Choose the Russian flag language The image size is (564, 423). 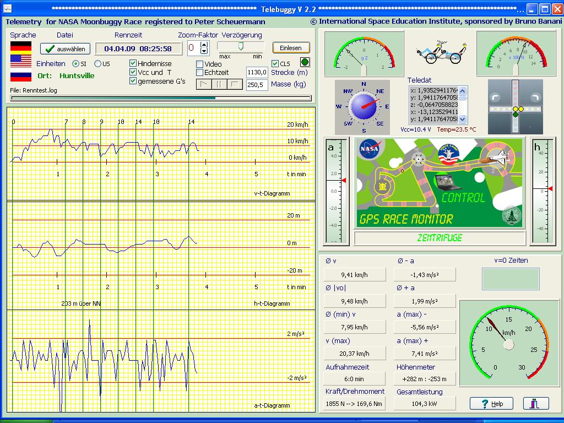(20, 77)
